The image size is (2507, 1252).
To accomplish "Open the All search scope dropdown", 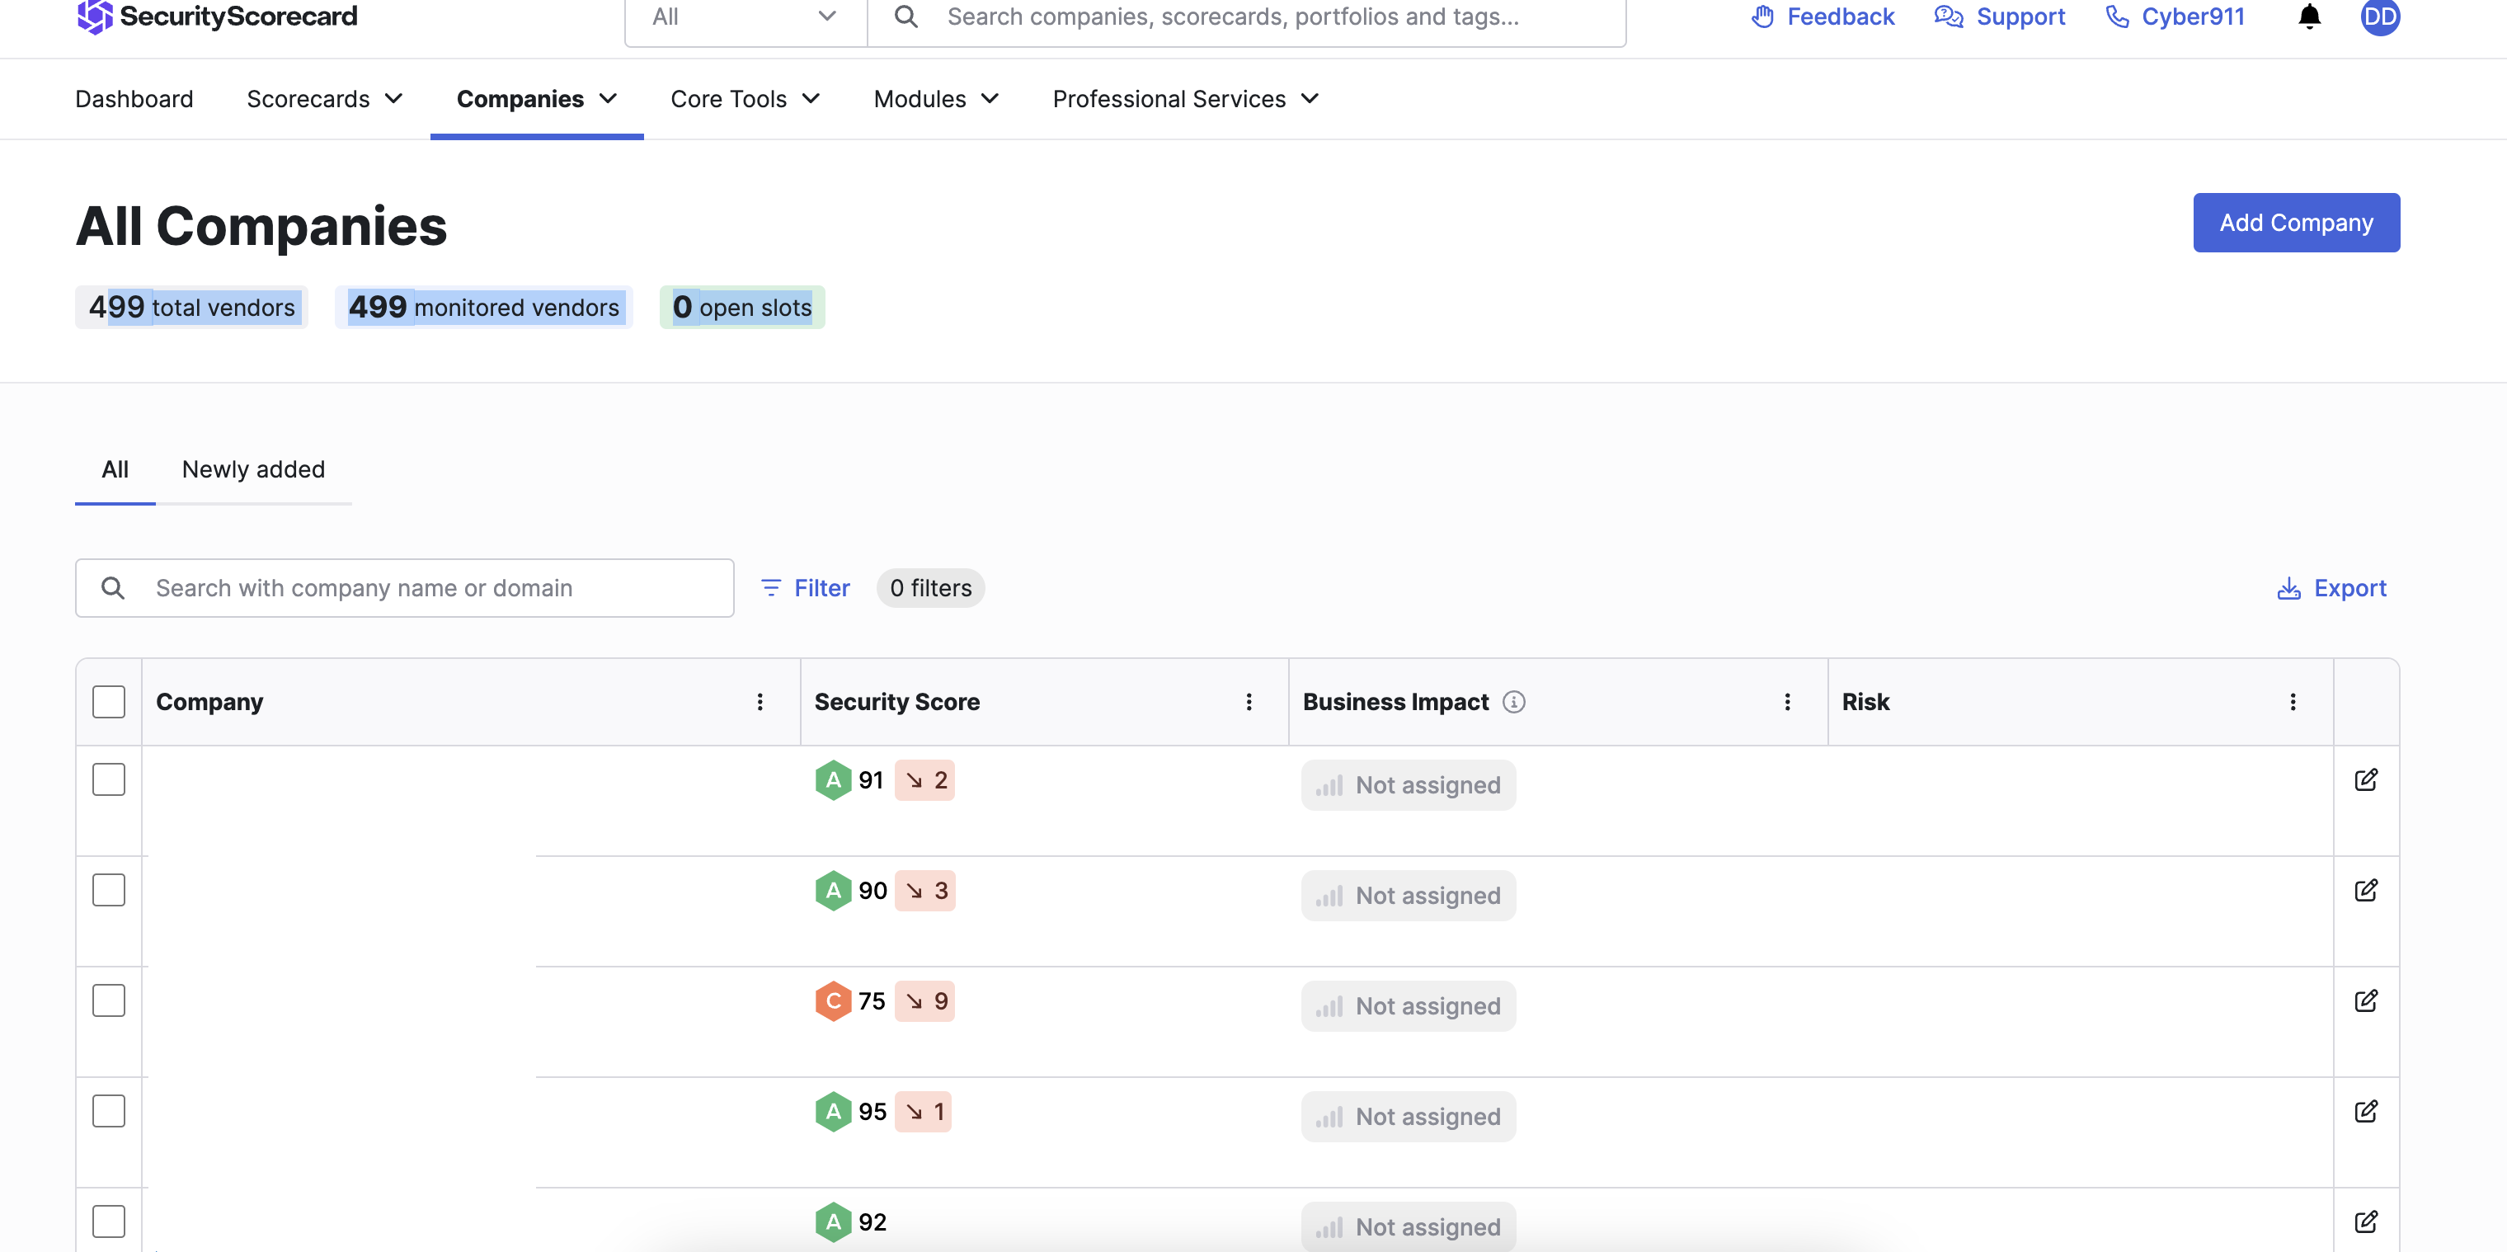I will 746,17.
